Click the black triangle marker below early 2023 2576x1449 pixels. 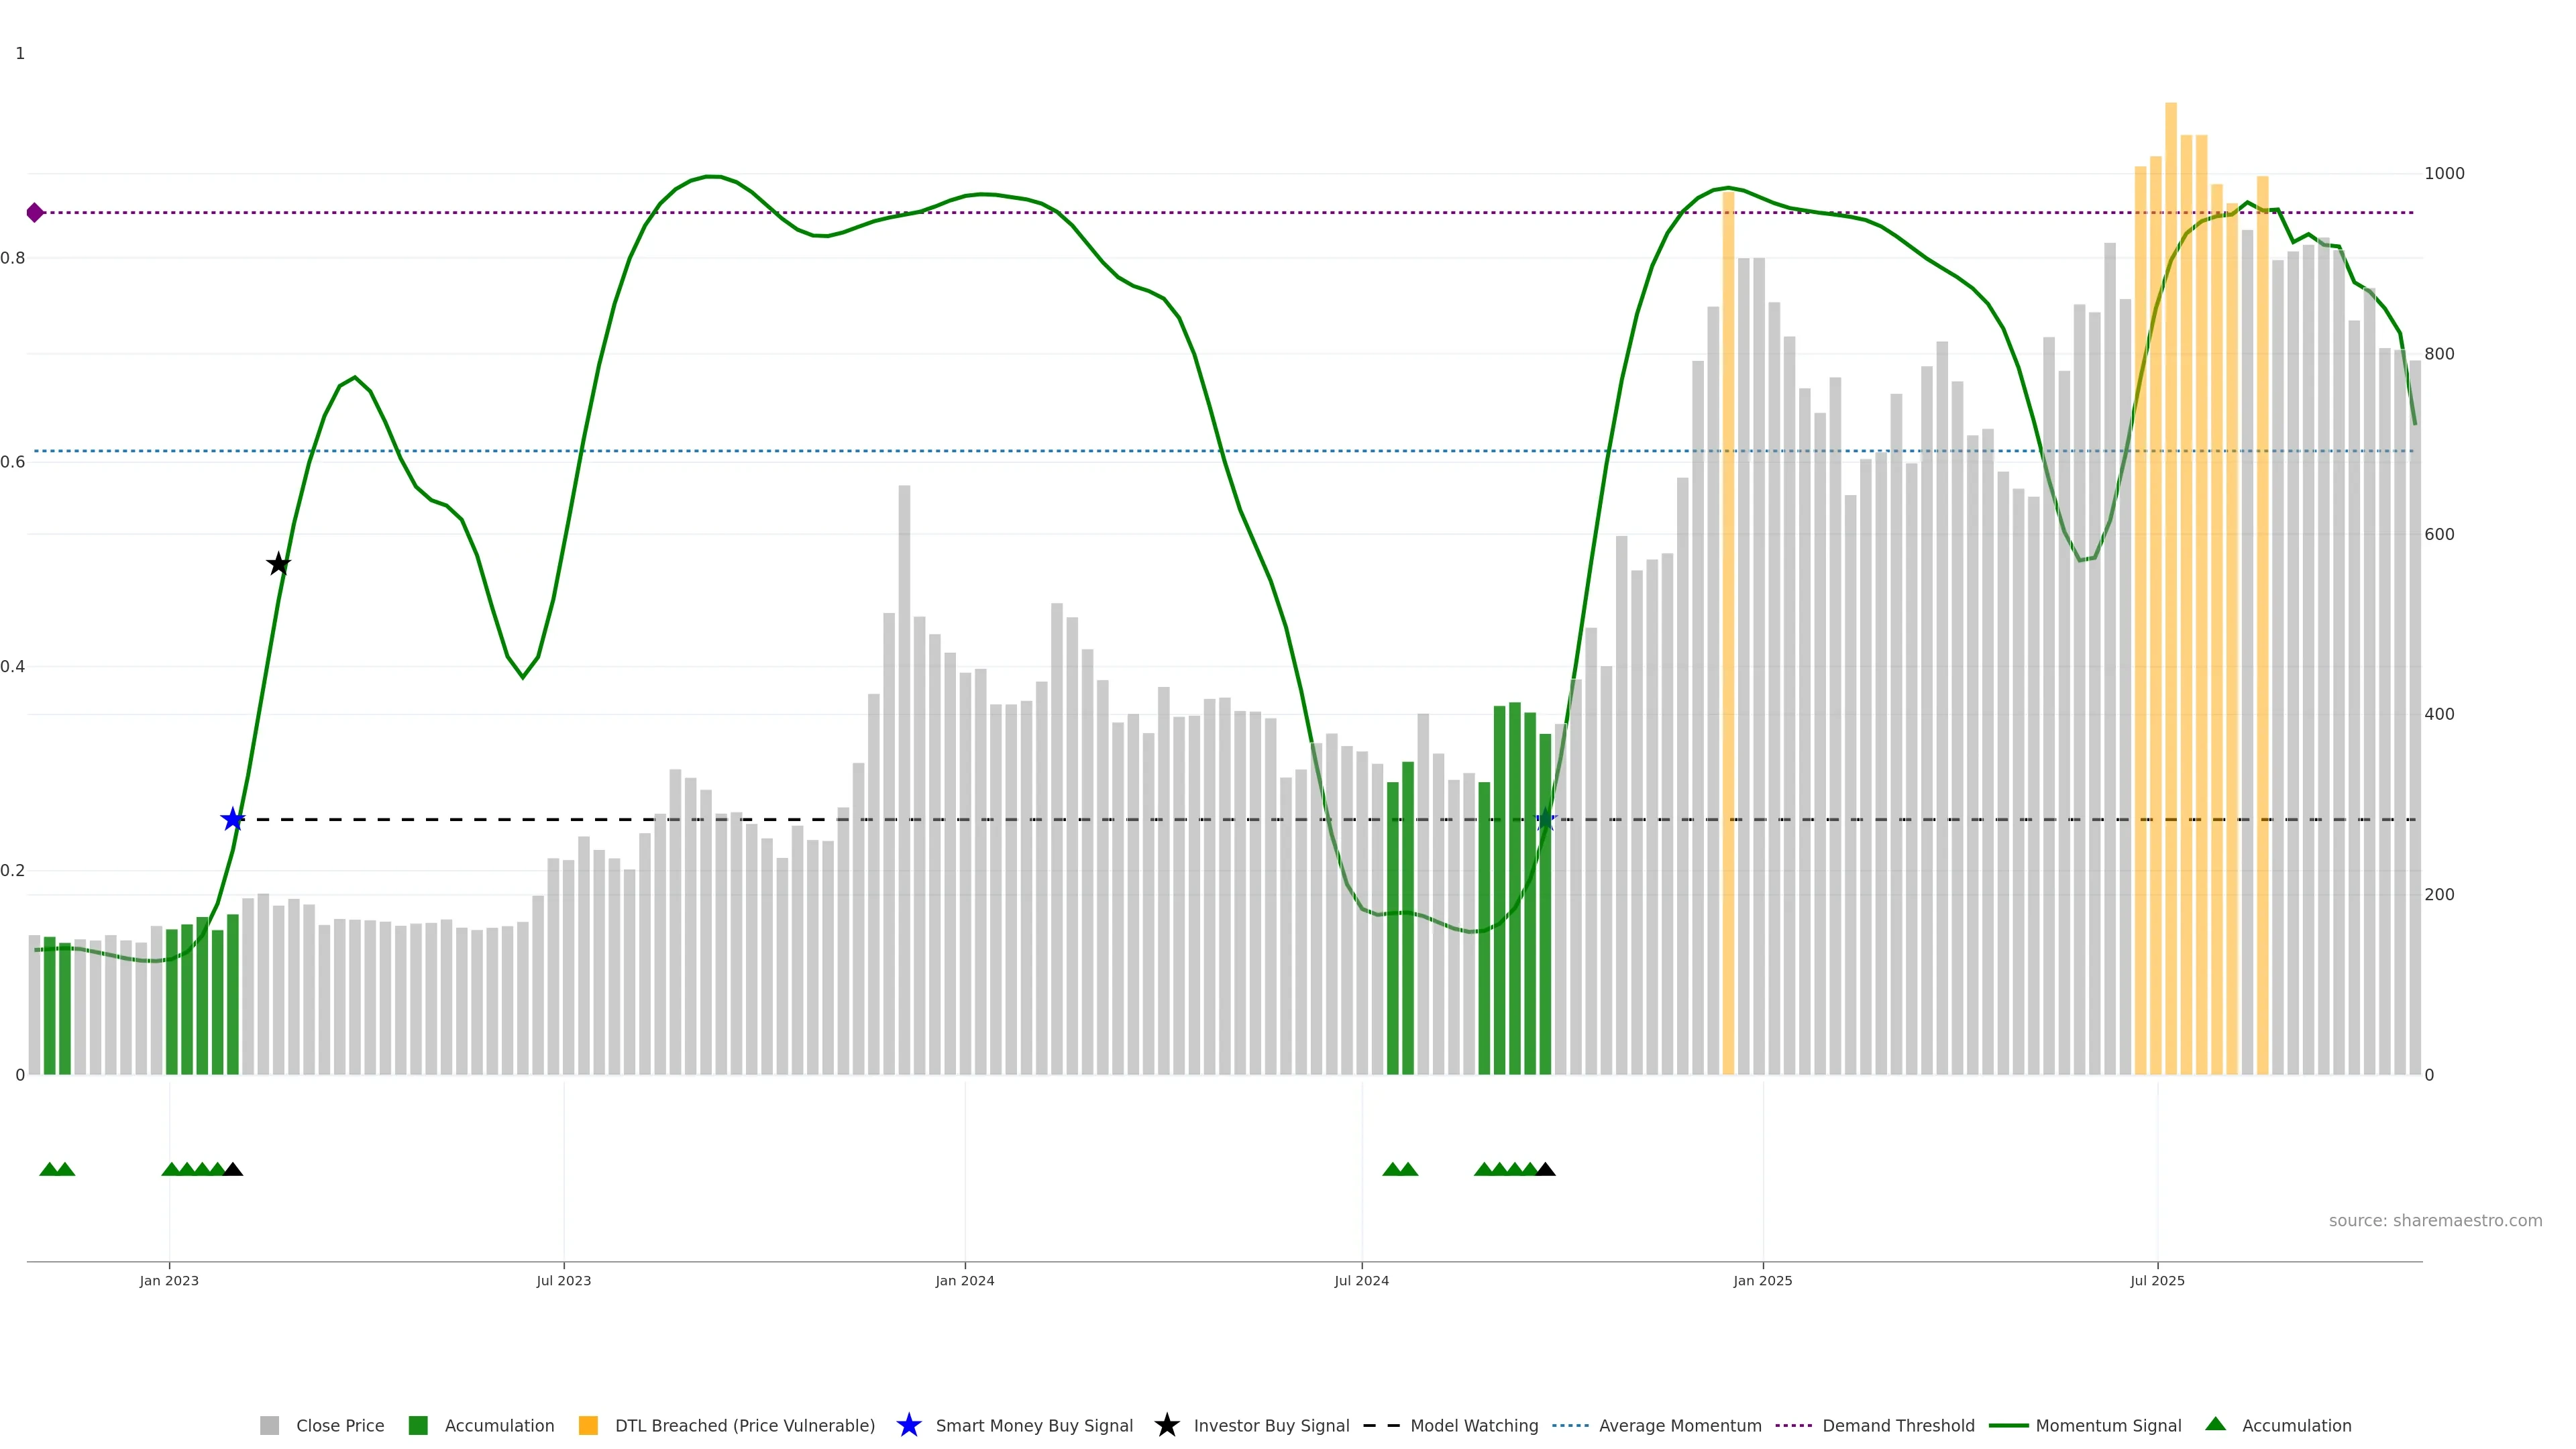click(233, 1170)
